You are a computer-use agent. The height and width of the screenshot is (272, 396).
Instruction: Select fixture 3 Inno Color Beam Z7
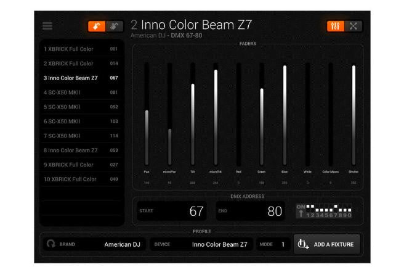[81, 78]
